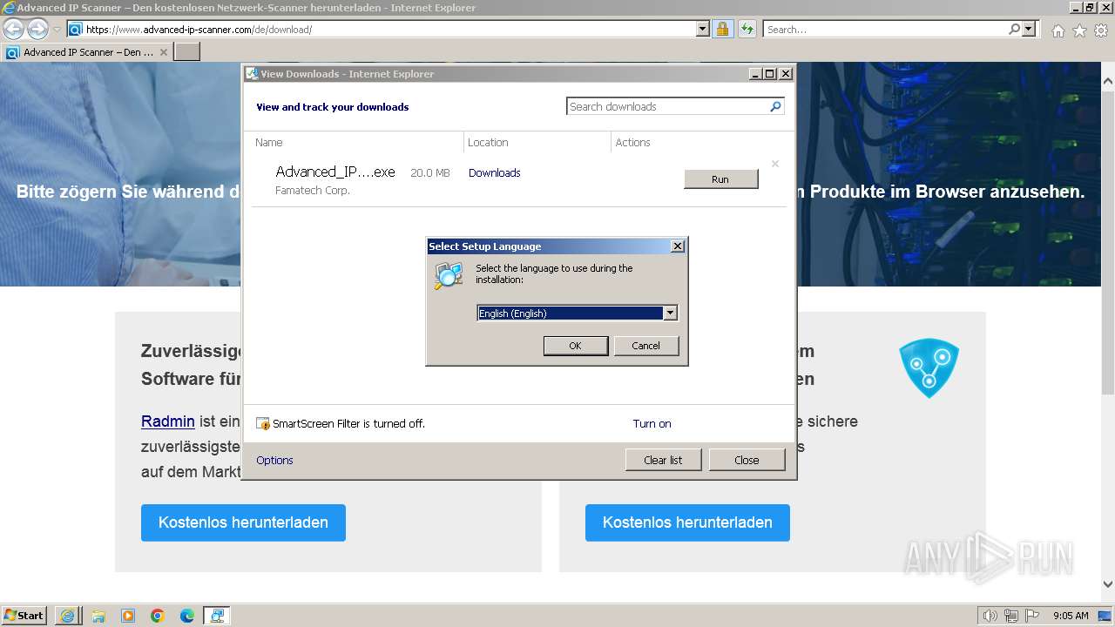
Task: Open IE Home icon
Action: [x=1058, y=30]
